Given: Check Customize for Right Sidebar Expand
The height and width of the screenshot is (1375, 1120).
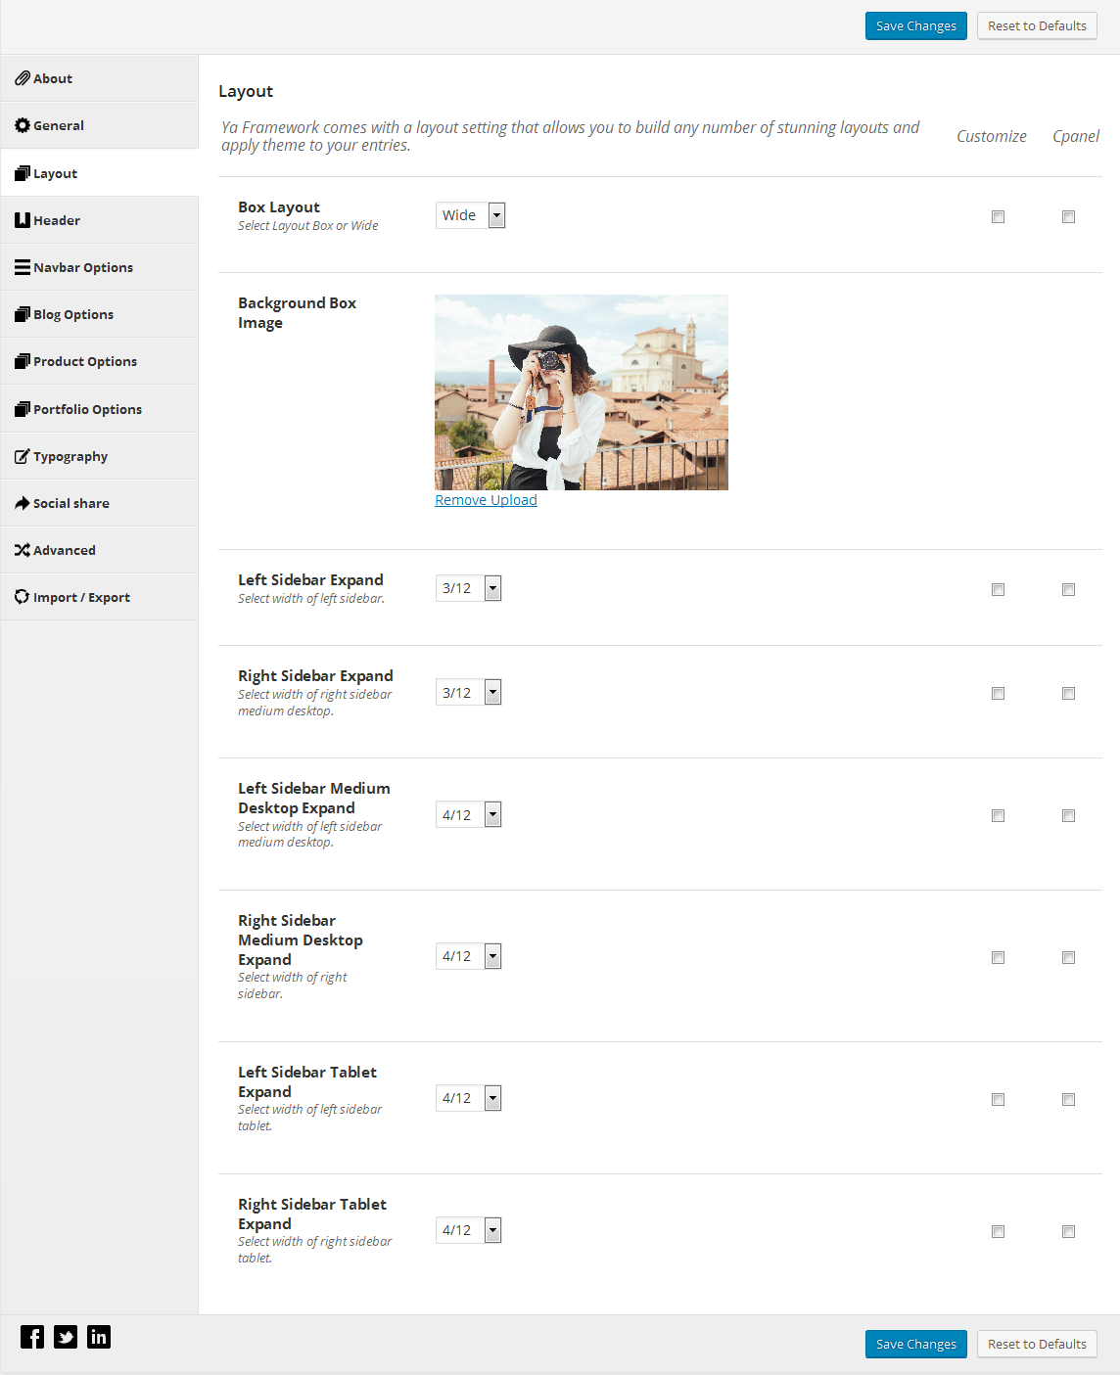Looking at the screenshot, I should coord(998,694).
